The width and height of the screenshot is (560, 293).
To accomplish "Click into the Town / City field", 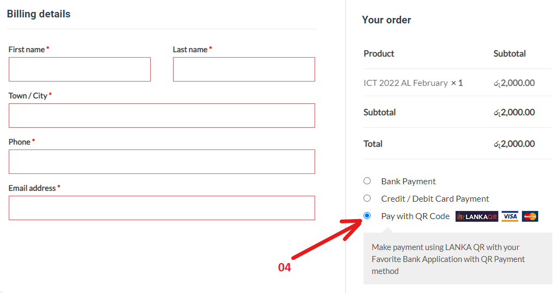I will [162, 116].
